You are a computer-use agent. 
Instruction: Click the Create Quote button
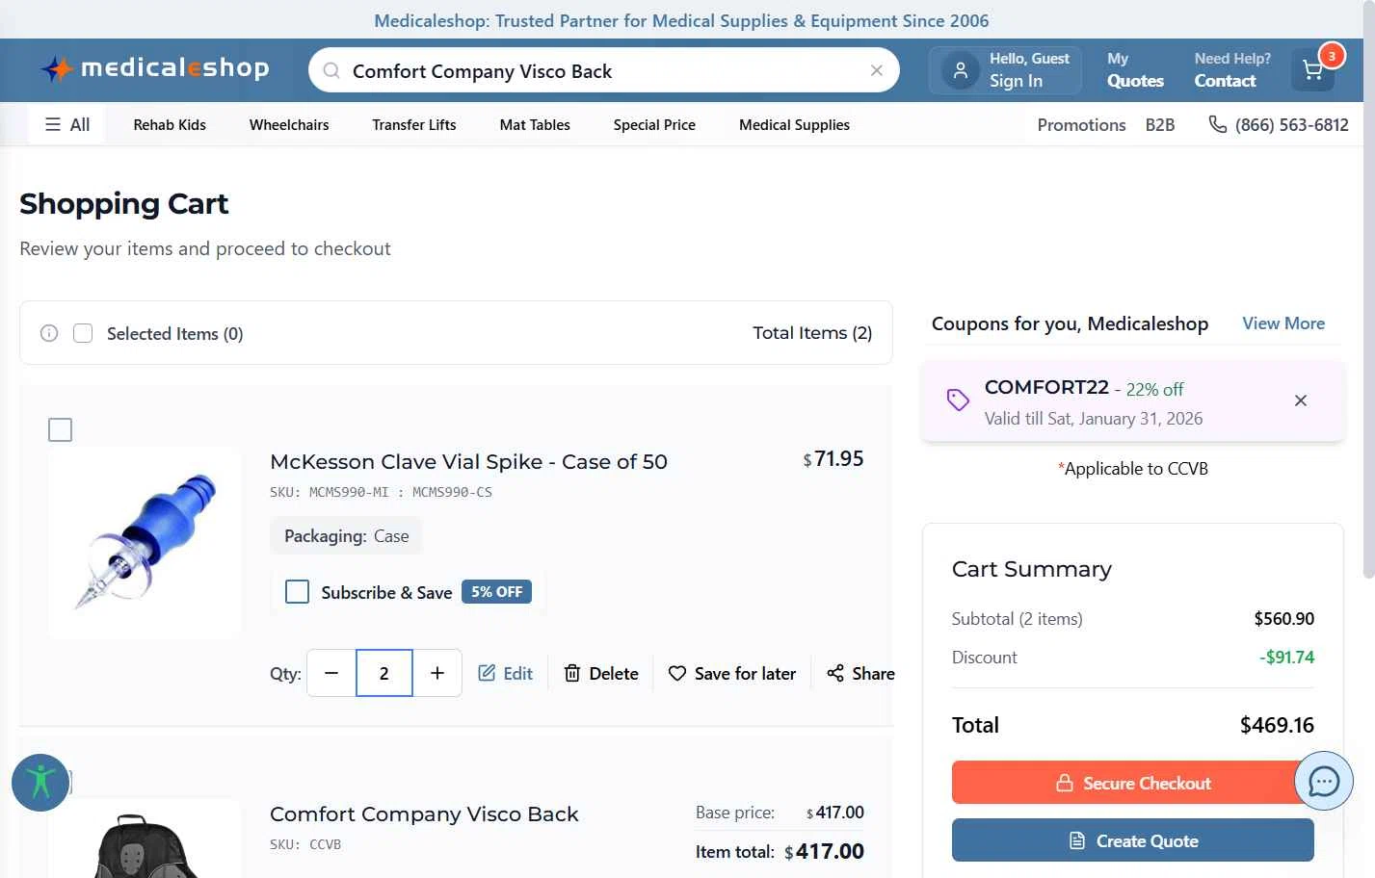(1133, 840)
